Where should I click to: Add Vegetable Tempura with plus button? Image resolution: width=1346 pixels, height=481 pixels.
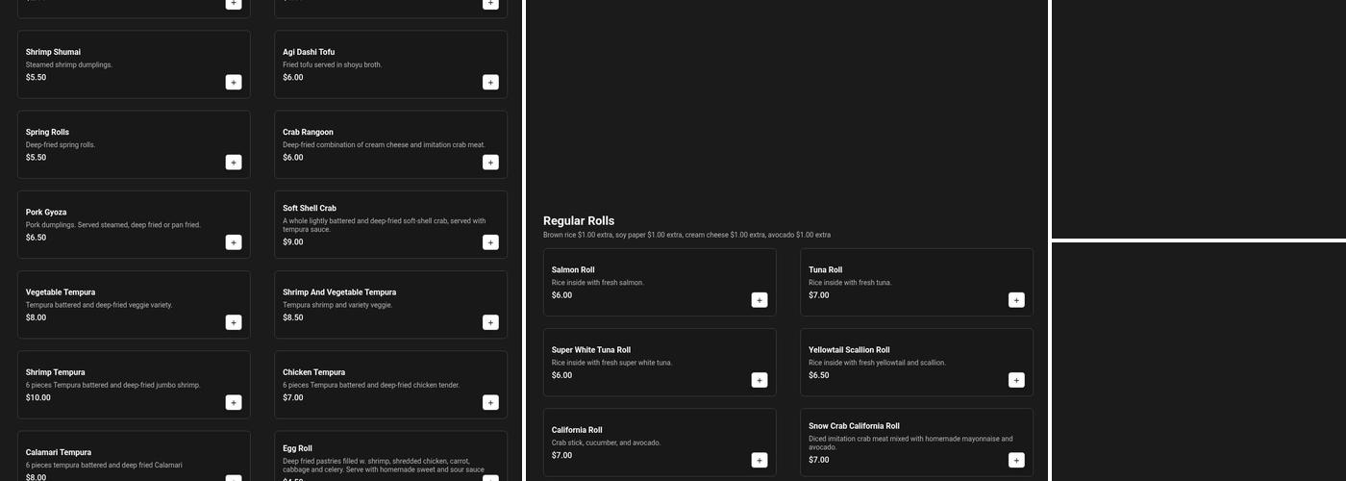[234, 322]
